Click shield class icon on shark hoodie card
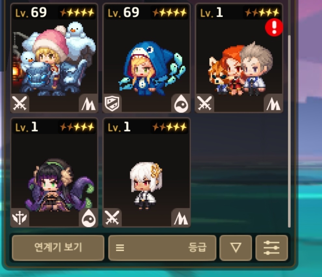Viewport: 322px width, 277px height. point(112,103)
